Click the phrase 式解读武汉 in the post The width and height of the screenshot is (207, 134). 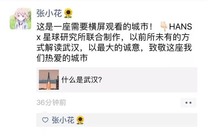pyautogui.click(x=58, y=47)
